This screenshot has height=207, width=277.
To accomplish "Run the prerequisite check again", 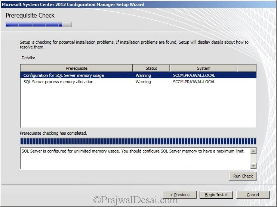I will click(243, 176).
